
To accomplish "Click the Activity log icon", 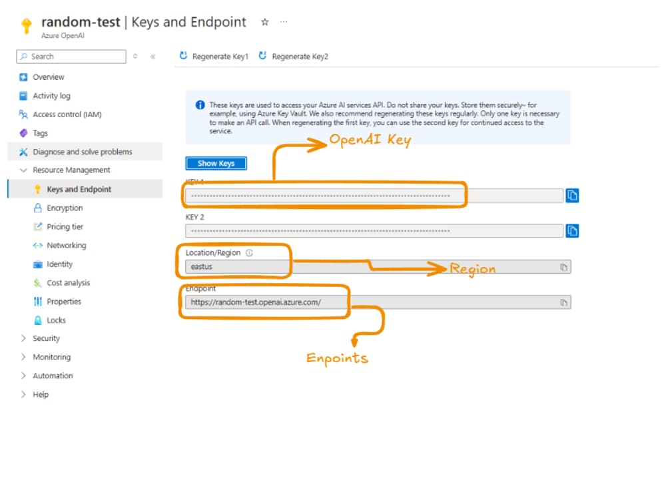I will 23,96.
